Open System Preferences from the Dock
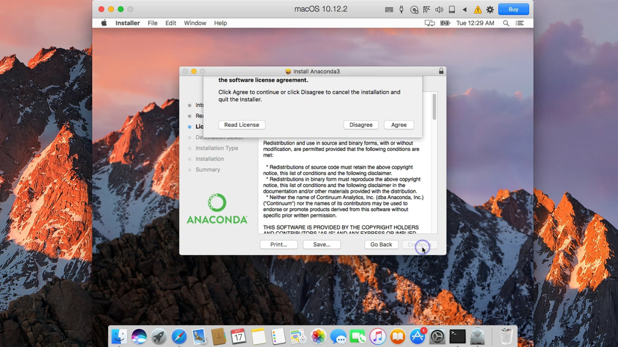Image resolution: width=618 pixels, height=347 pixels. click(x=437, y=337)
